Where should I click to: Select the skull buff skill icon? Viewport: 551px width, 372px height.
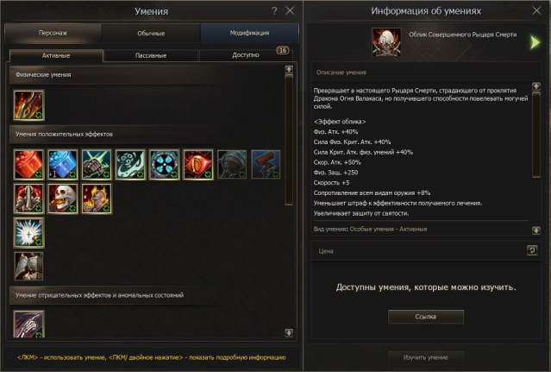point(63,199)
